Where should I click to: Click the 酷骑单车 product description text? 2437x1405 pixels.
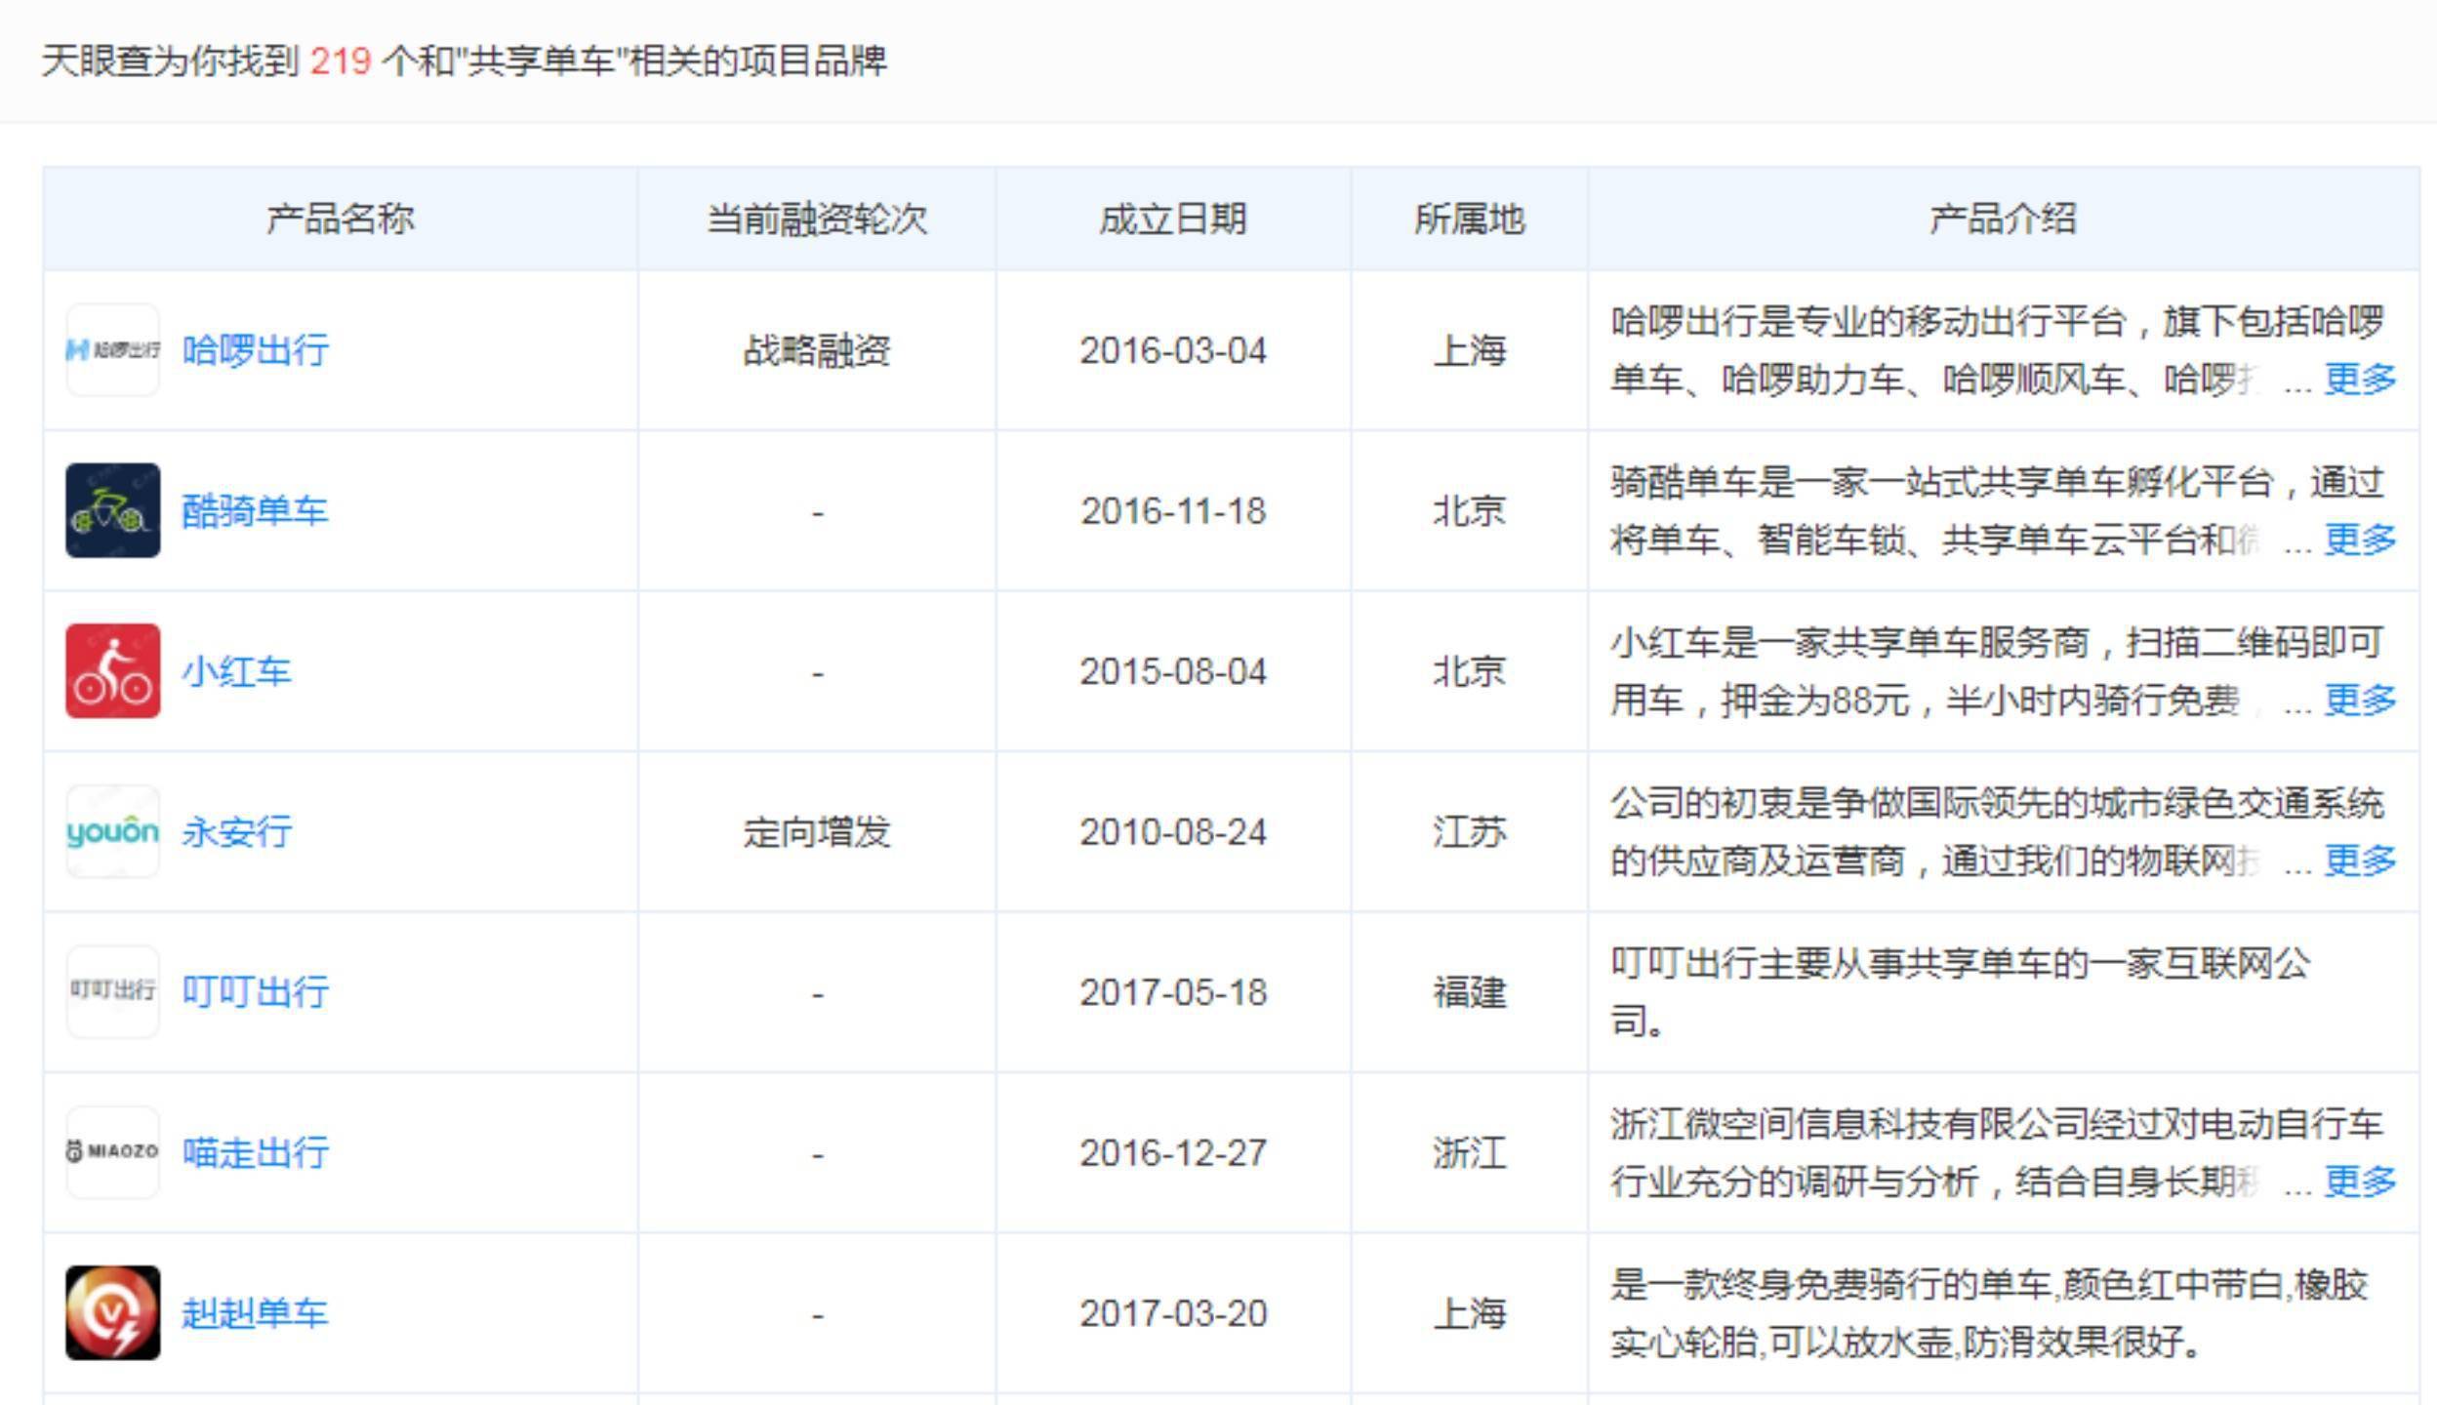[x=1997, y=510]
